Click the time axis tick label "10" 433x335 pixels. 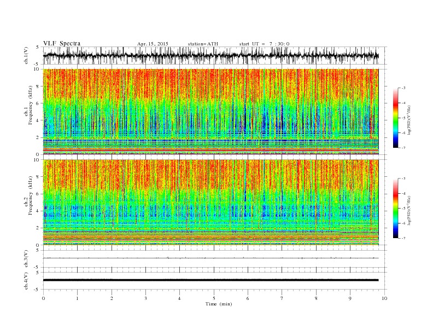click(384, 298)
